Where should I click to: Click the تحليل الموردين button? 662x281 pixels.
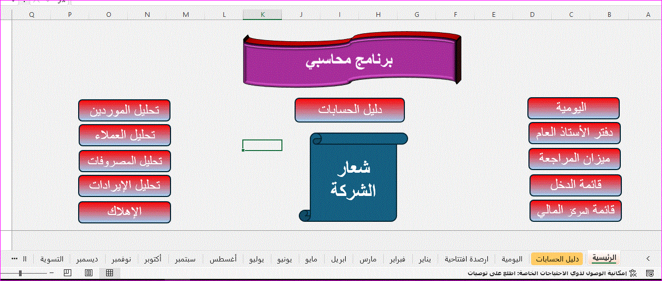point(125,110)
